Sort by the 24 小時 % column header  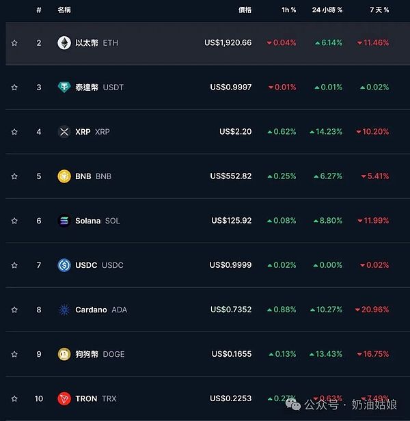pos(327,10)
